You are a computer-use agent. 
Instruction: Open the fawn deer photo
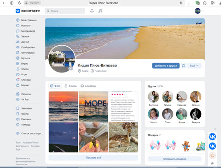(123, 138)
